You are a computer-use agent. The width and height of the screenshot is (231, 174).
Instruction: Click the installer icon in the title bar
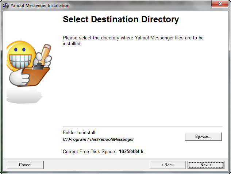(x=5, y=5)
